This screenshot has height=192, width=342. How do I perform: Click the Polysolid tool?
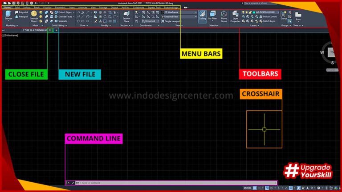(21, 12)
